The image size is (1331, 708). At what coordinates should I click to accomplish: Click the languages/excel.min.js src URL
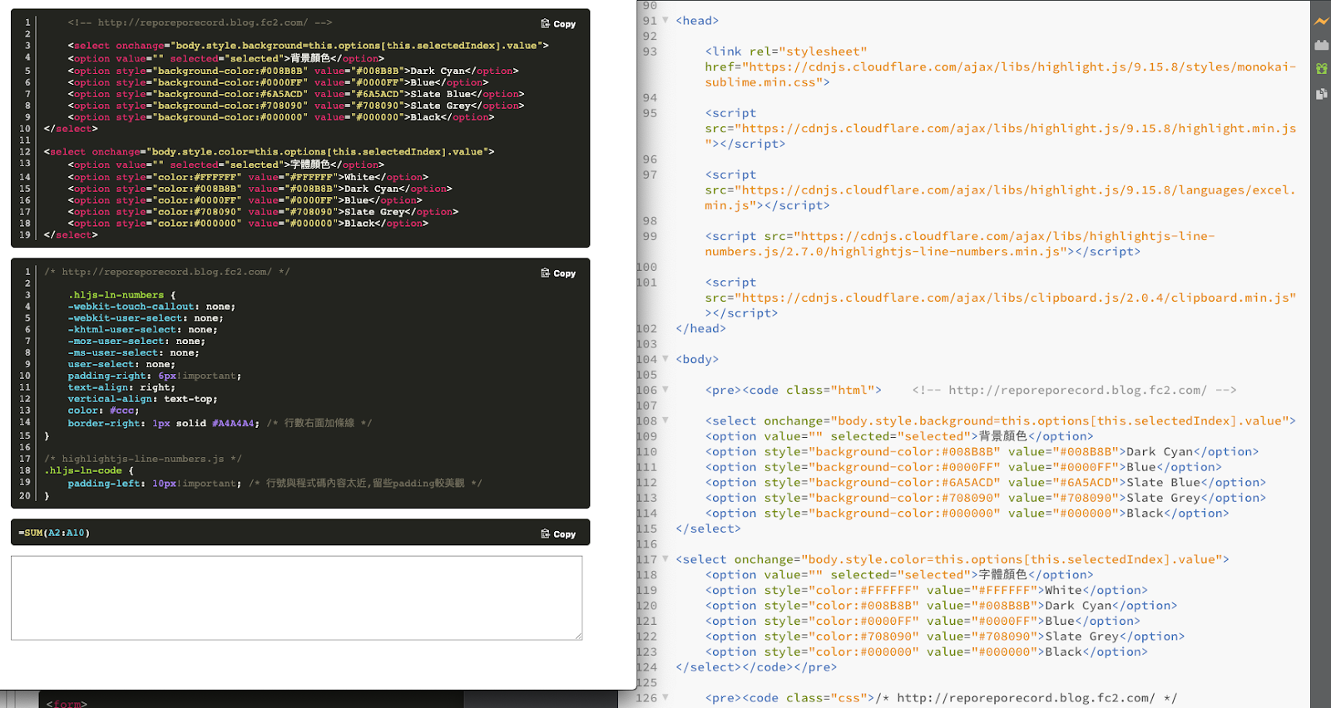click(x=1001, y=198)
